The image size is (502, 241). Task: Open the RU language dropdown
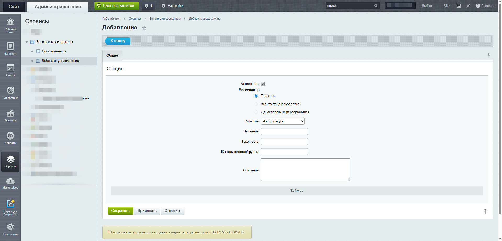[x=447, y=6]
